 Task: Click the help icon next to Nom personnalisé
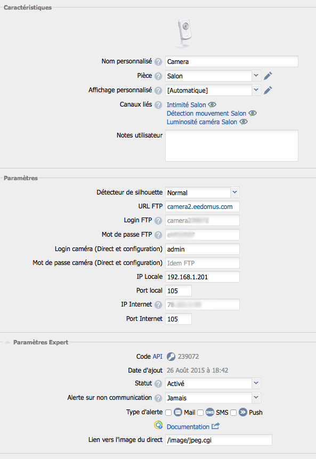158,62
